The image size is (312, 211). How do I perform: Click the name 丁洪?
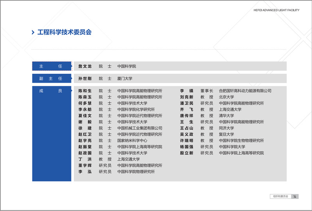85,160
